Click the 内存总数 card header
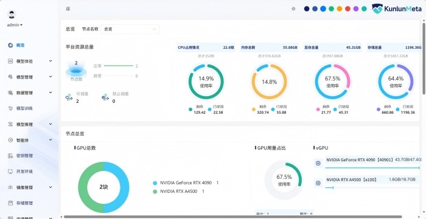The width and height of the screenshot is (426, 219). tap(269, 47)
